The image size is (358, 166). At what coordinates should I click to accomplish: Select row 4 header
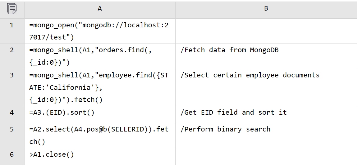point(12,112)
